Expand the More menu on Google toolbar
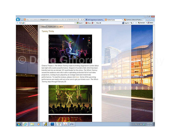 [99, 23]
